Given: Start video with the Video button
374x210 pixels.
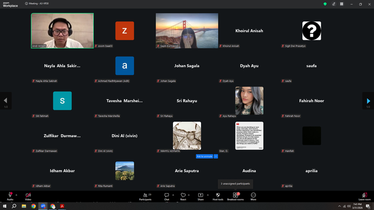Looking at the screenshot, I should pyautogui.click(x=28, y=196).
